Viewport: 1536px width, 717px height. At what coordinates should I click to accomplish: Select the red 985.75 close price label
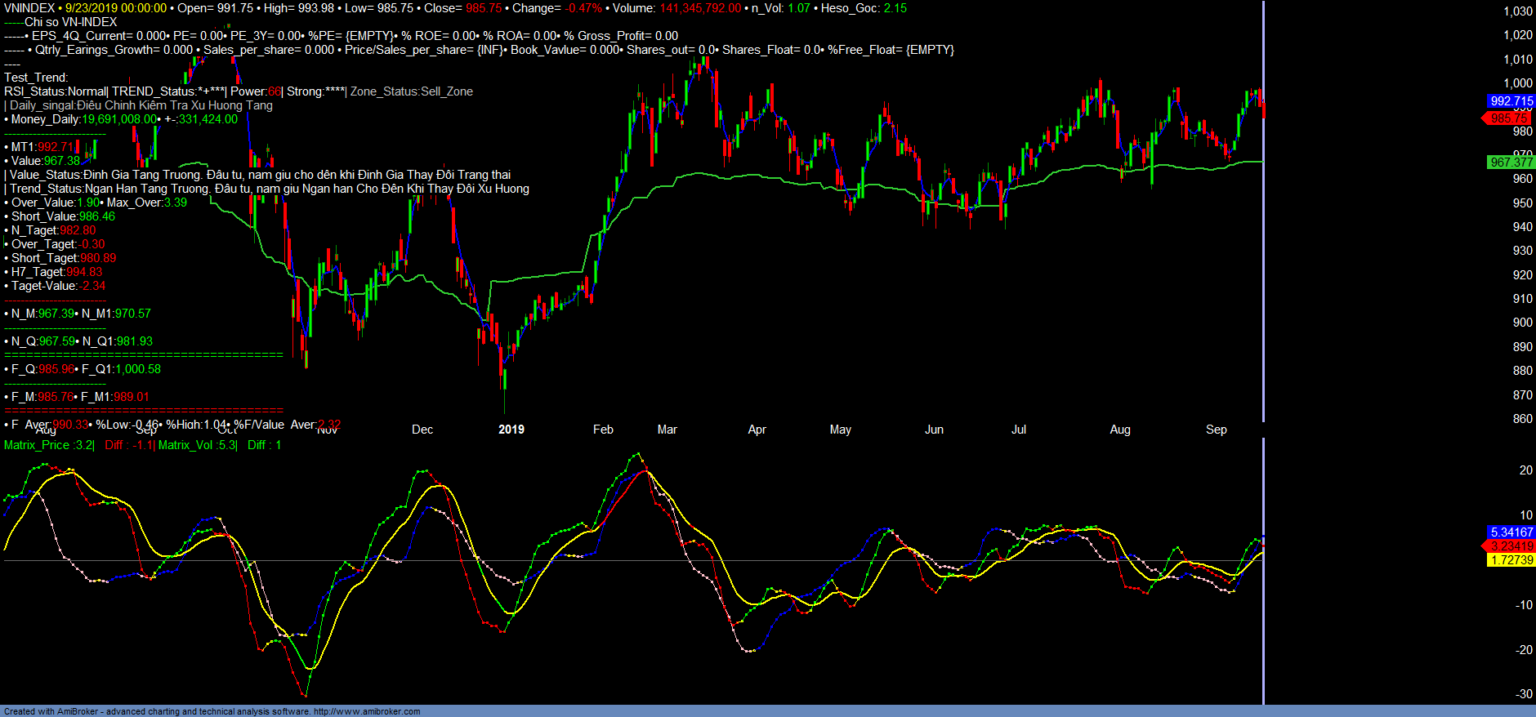(x=1509, y=118)
